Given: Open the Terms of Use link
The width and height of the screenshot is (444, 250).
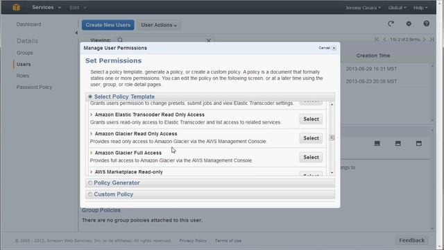Looking at the screenshot, I should pos(228,241).
